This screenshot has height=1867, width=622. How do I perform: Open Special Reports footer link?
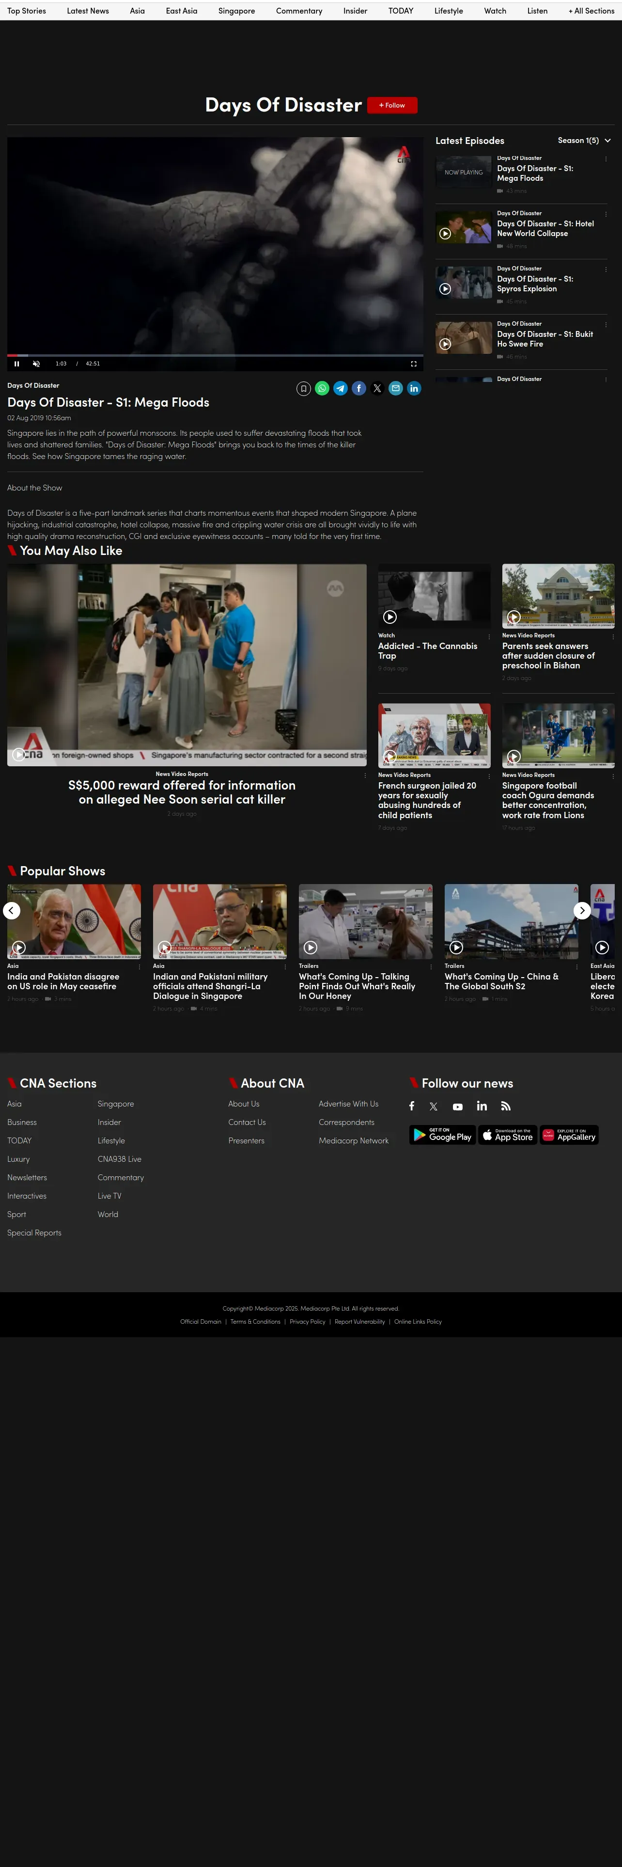(34, 1233)
